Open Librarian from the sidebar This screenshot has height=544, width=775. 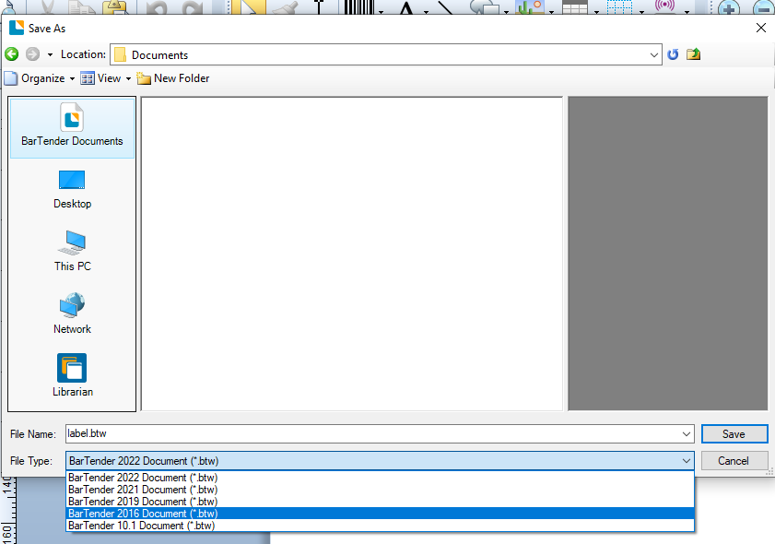[72, 376]
